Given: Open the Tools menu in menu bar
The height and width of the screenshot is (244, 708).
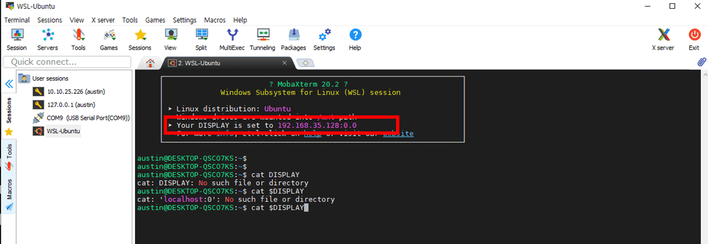Looking at the screenshot, I should click(130, 20).
